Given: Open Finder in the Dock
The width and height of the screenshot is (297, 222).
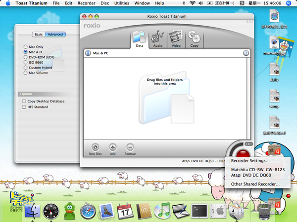Looking at the screenshot, I should coord(32,211).
